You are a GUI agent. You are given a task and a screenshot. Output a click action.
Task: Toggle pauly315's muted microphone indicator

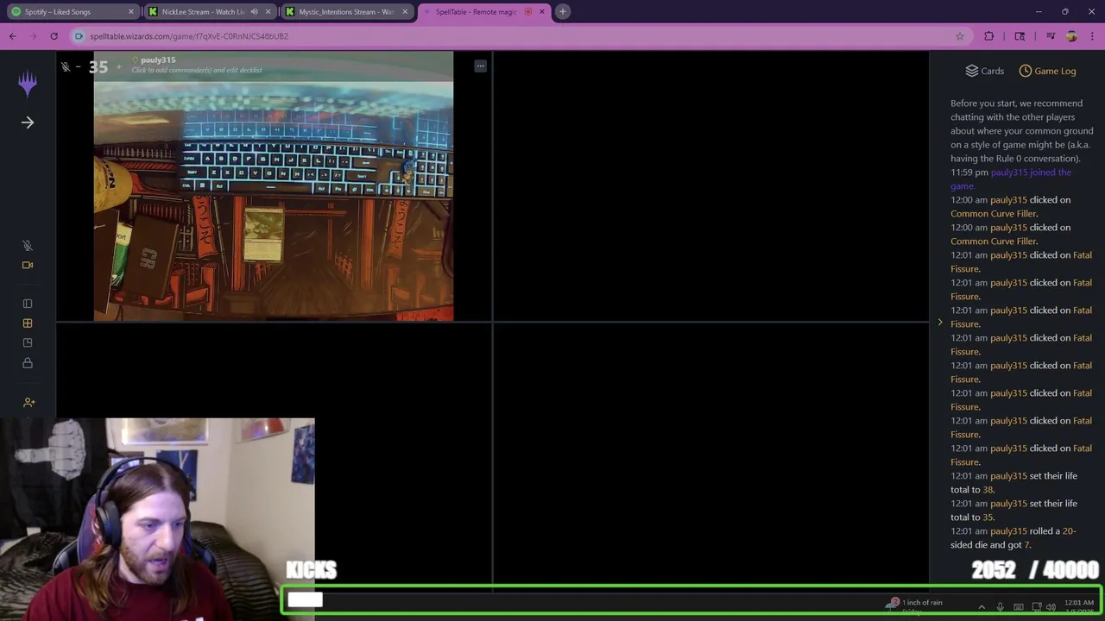click(66, 66)
